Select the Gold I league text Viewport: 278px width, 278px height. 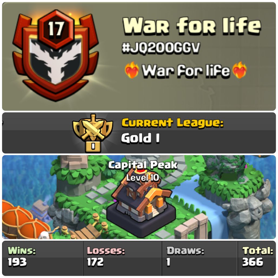(x=140, y=138)
